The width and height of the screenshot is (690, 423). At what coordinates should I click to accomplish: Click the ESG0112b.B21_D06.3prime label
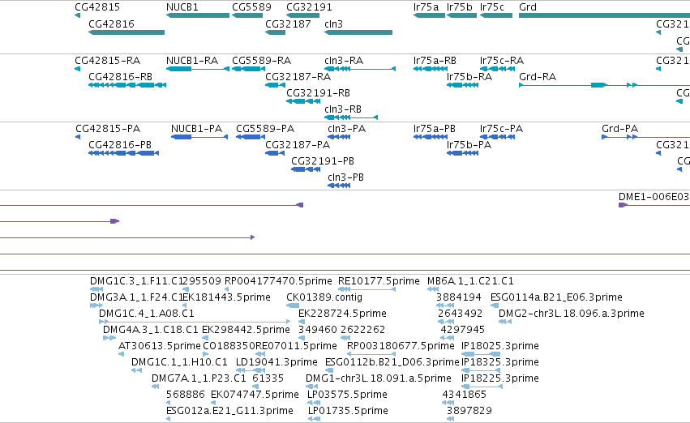pos(392,362)
